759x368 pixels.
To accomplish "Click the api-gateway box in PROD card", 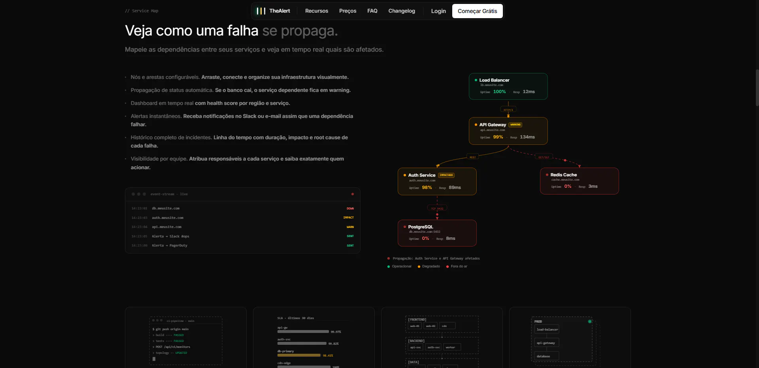I will click(x=547, y=343).
